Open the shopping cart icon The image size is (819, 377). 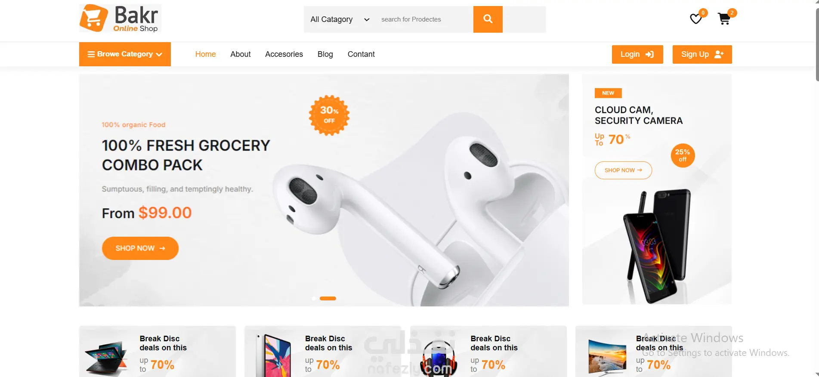[x=724, y=19]
